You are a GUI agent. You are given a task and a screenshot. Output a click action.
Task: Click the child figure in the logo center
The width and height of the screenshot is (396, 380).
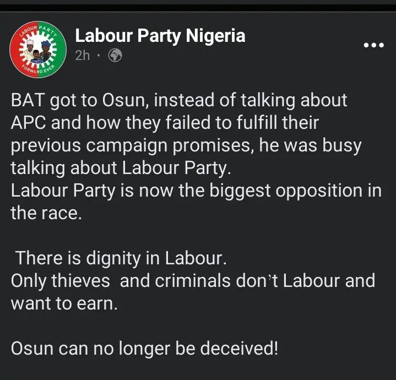(x=37, y=58)
